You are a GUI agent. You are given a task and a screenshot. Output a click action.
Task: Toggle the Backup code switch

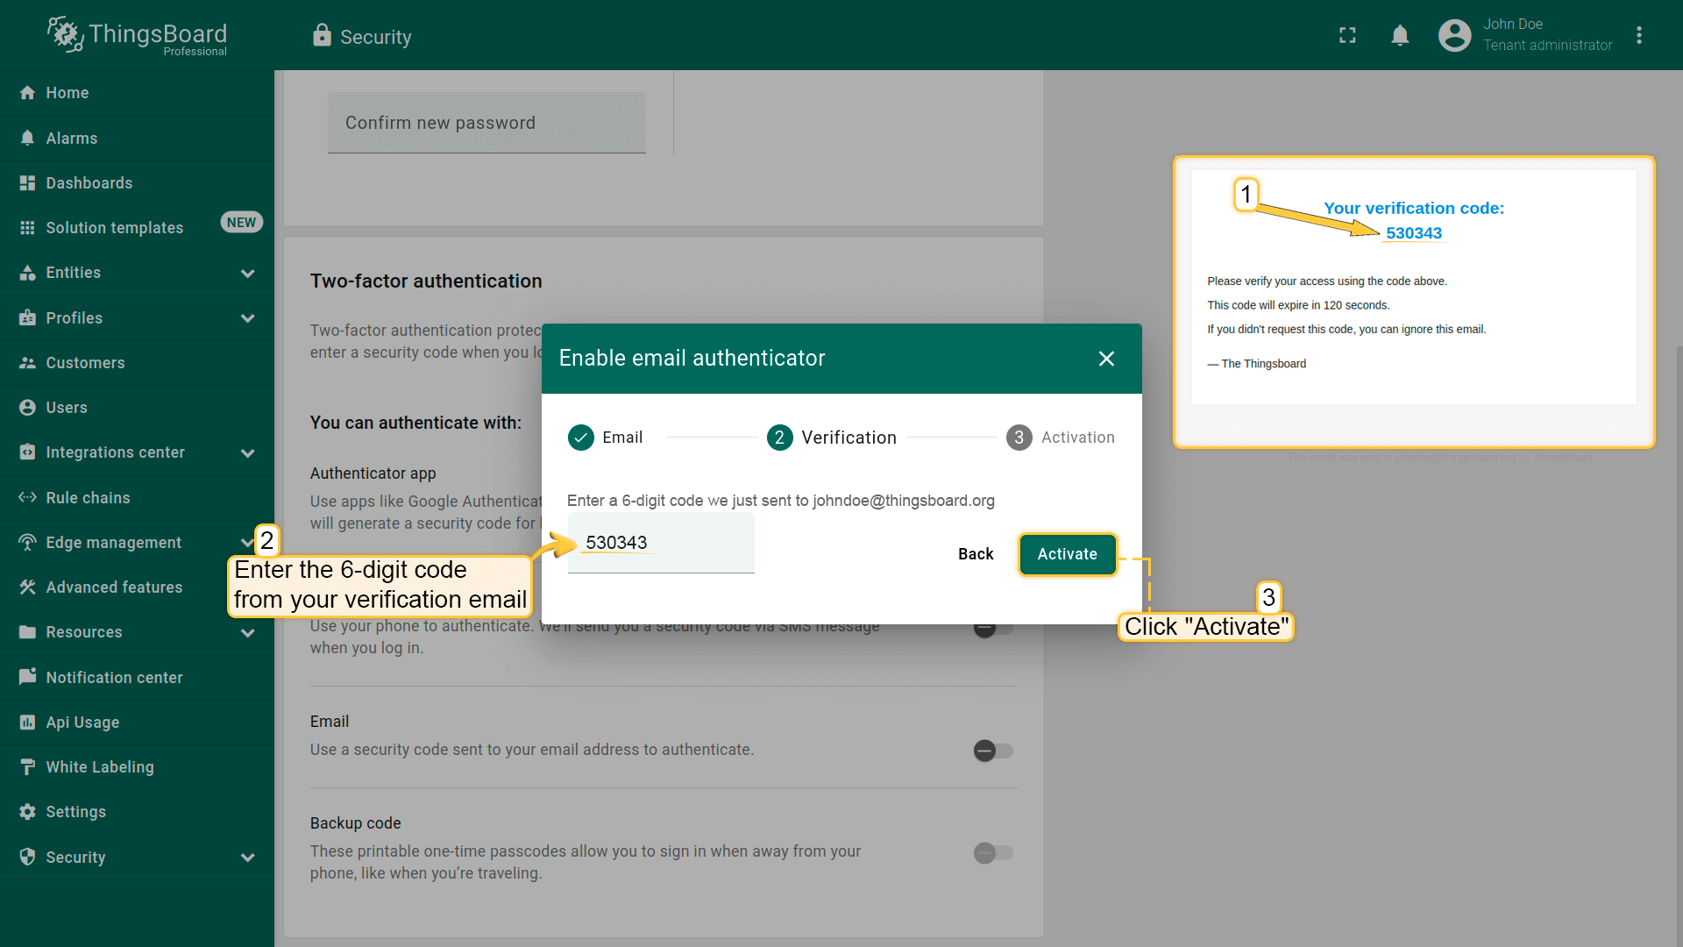coord(993,852)
